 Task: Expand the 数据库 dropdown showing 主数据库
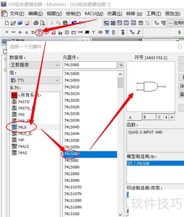coord(35,65)
